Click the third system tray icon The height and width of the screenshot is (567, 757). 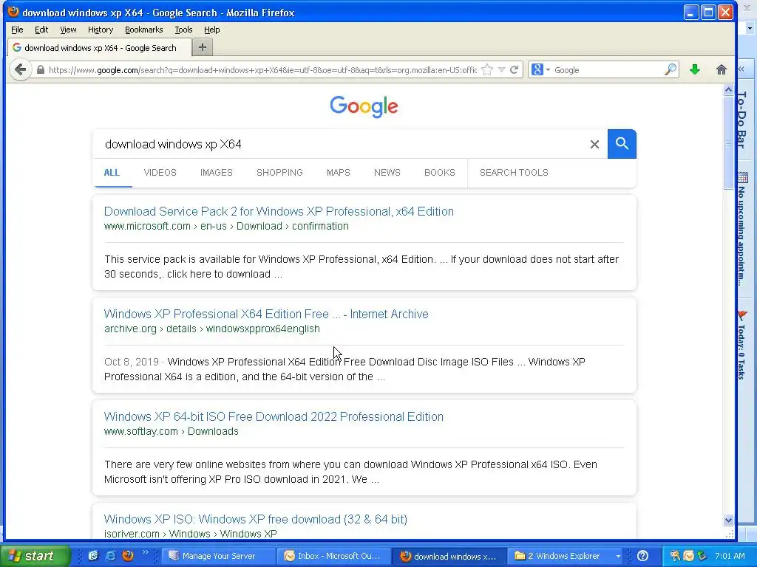(702, 556)
